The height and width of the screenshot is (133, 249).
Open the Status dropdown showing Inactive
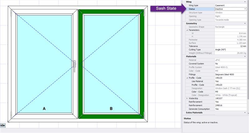pos(245,9)
